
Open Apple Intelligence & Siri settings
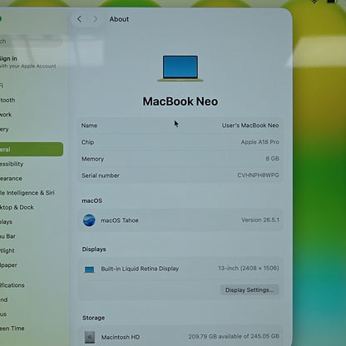[27, 193]
